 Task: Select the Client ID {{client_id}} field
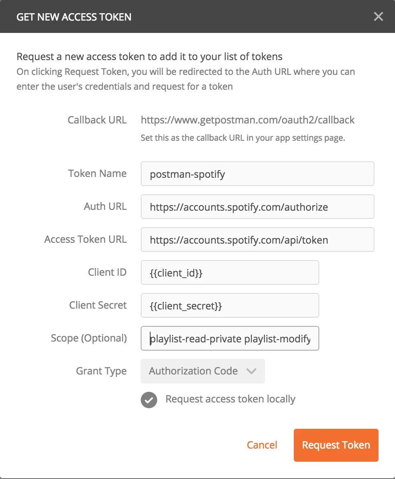230,272
